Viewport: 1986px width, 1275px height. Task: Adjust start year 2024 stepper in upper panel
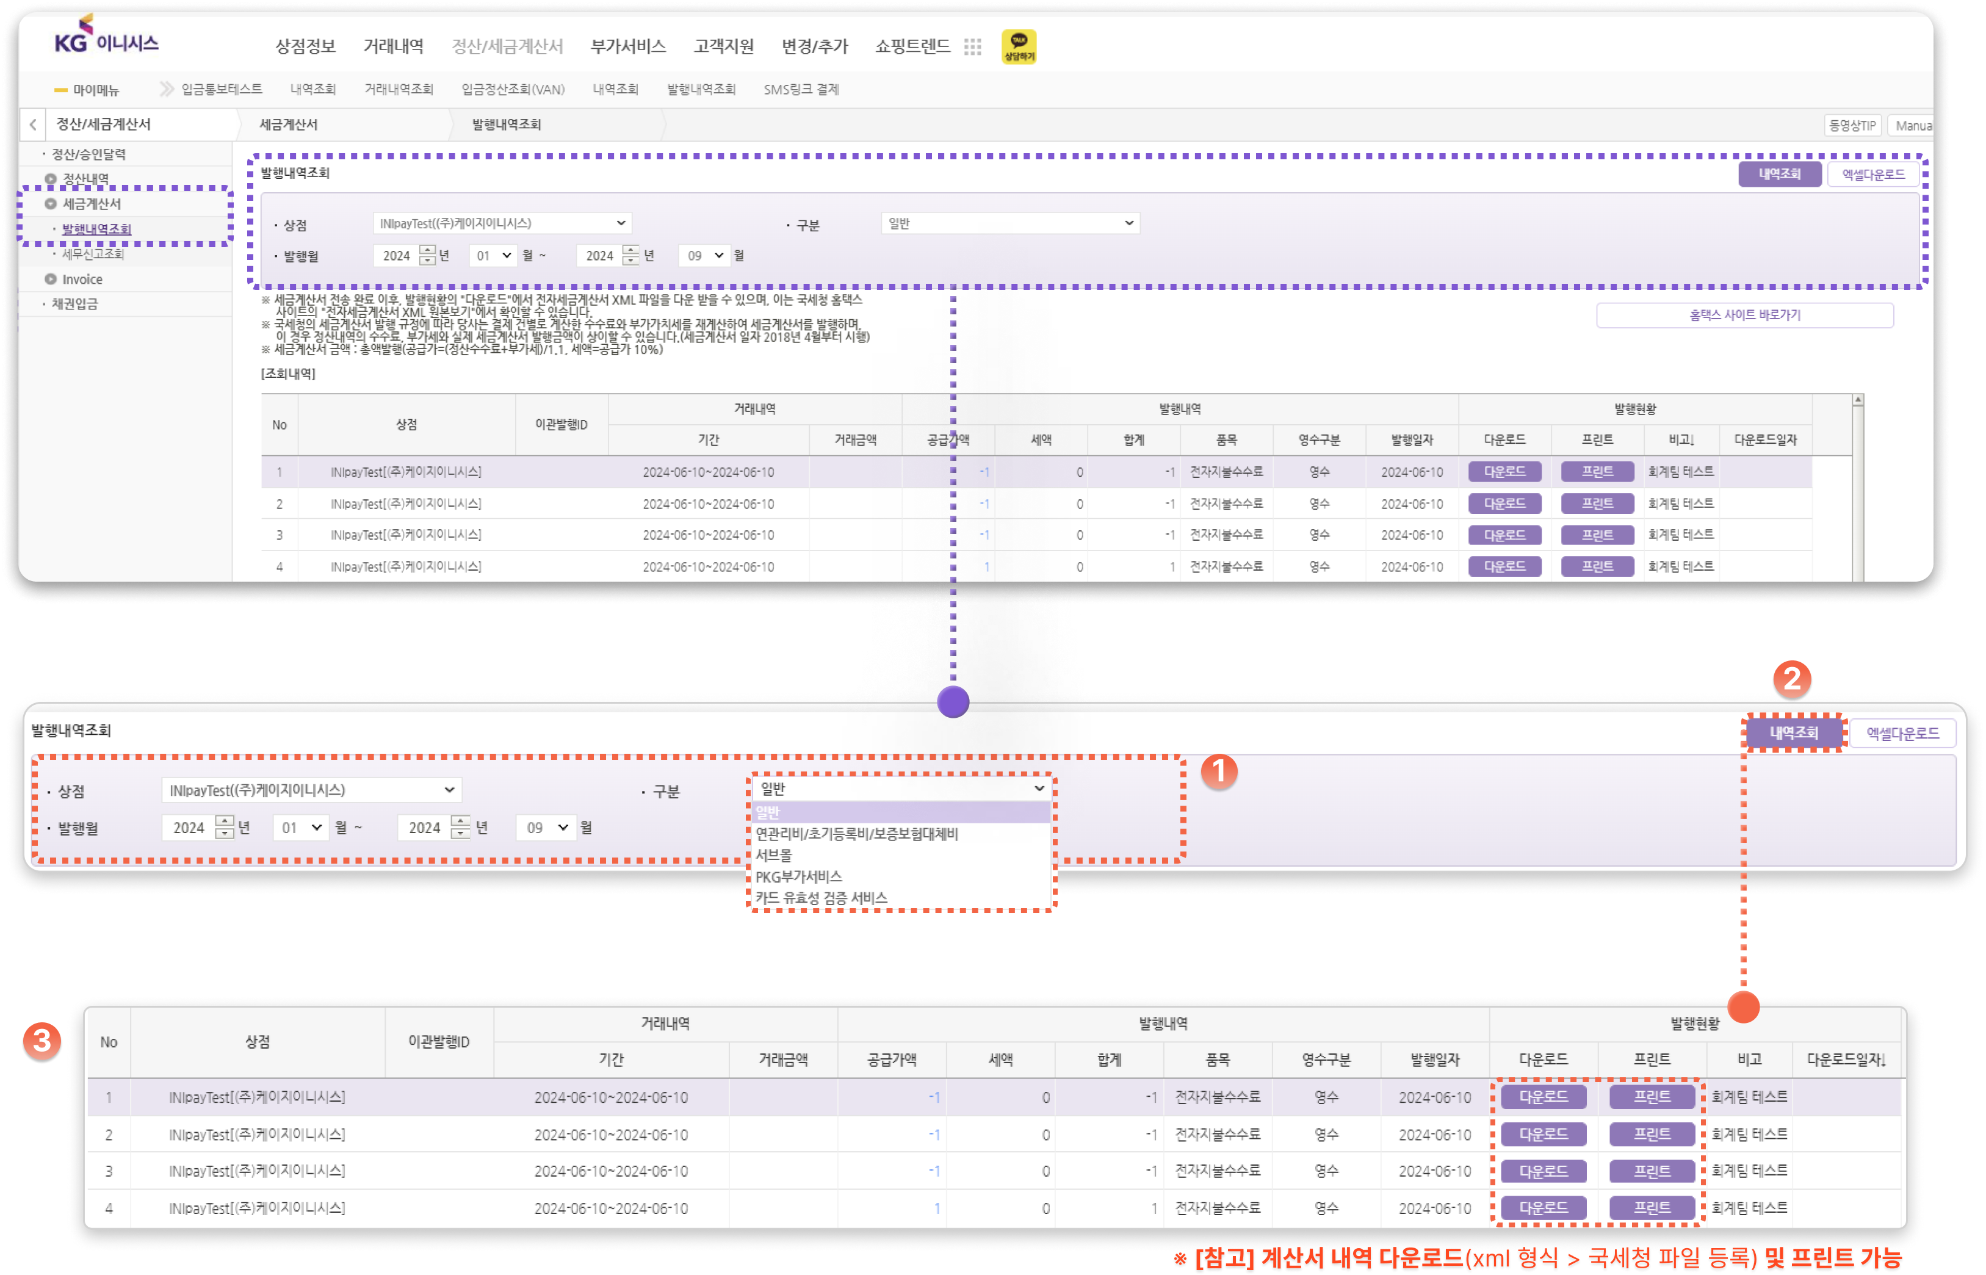[x=427, y=255]
